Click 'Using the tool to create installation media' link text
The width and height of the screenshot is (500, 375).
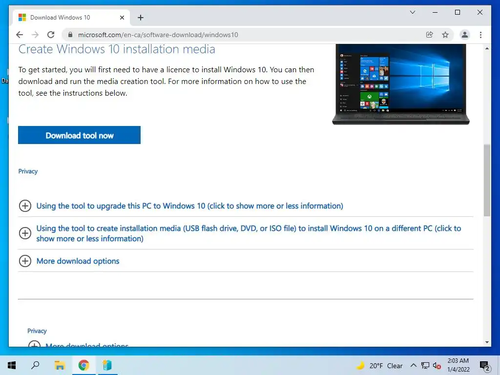point(249,233)
